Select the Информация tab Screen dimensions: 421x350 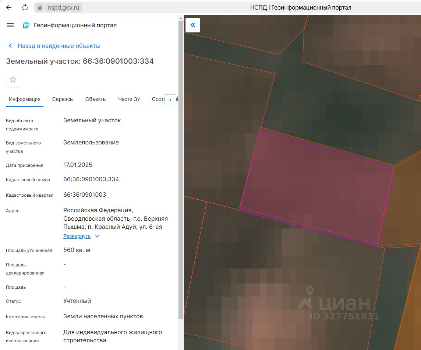[24, 99]
